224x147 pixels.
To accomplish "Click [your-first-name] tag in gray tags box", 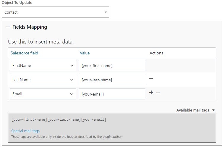I will pyautogui.click(x=29, y=120).
